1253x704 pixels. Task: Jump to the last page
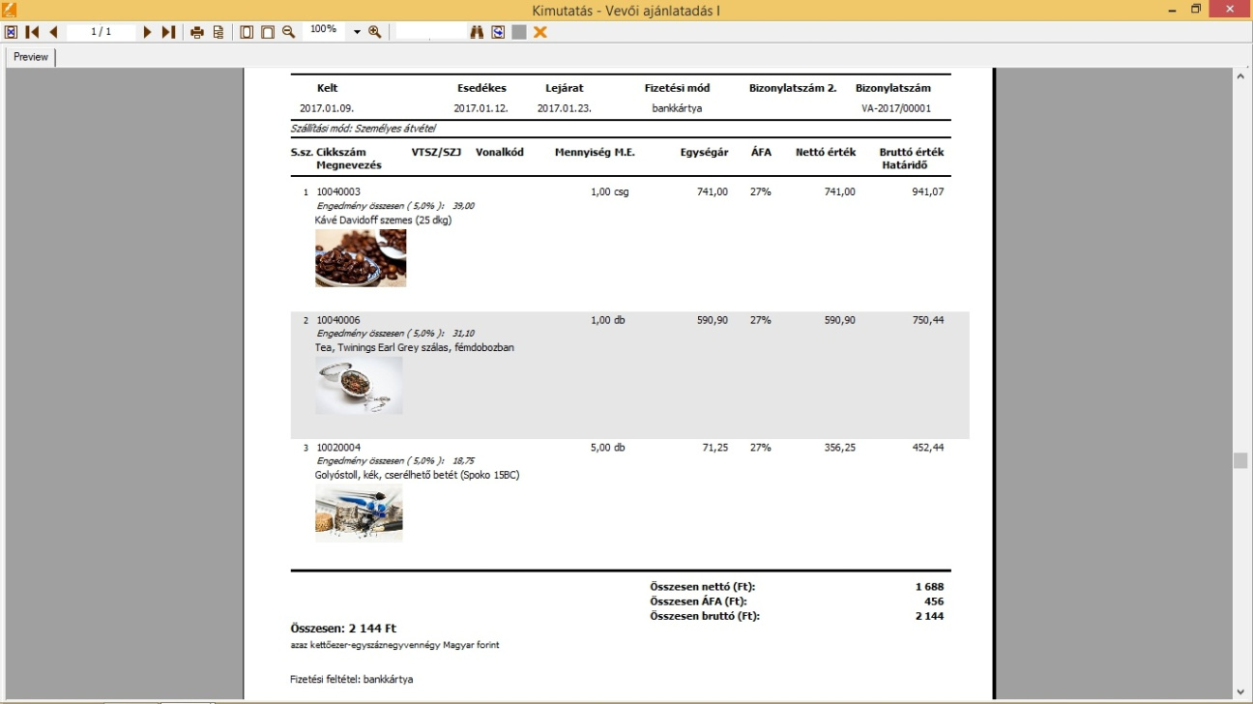click(168, 32)
